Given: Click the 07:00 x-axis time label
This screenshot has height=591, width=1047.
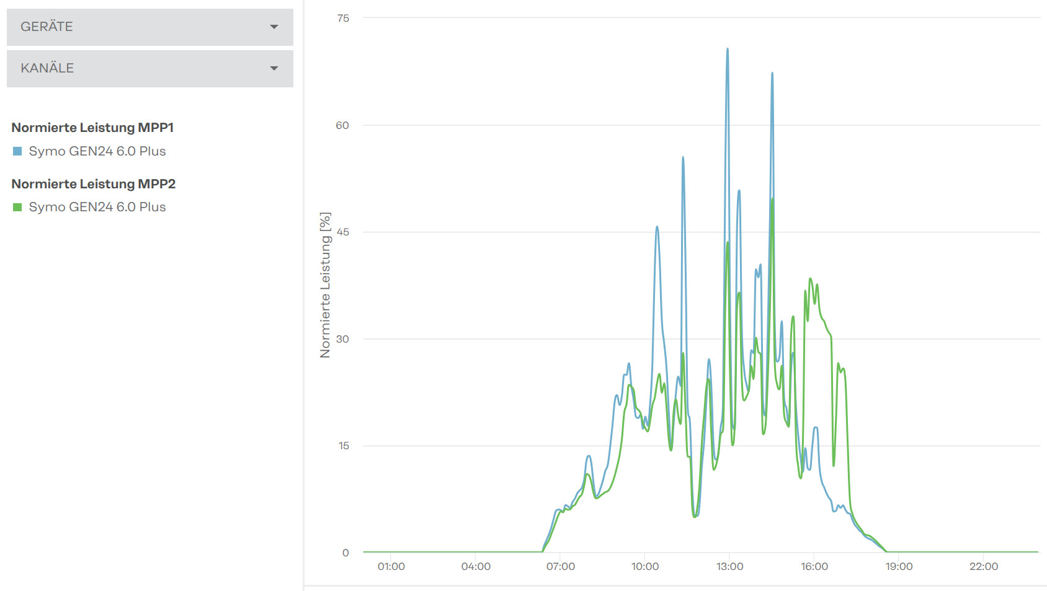Looking at the screenshot, I should (x=560, y=566).
